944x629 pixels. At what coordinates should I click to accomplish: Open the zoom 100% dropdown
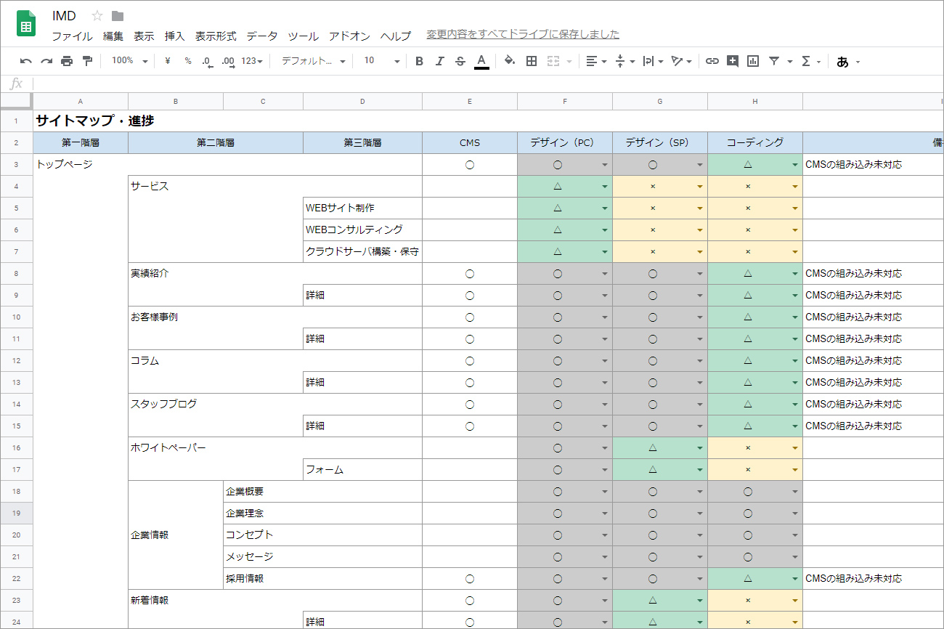[130, 61]
